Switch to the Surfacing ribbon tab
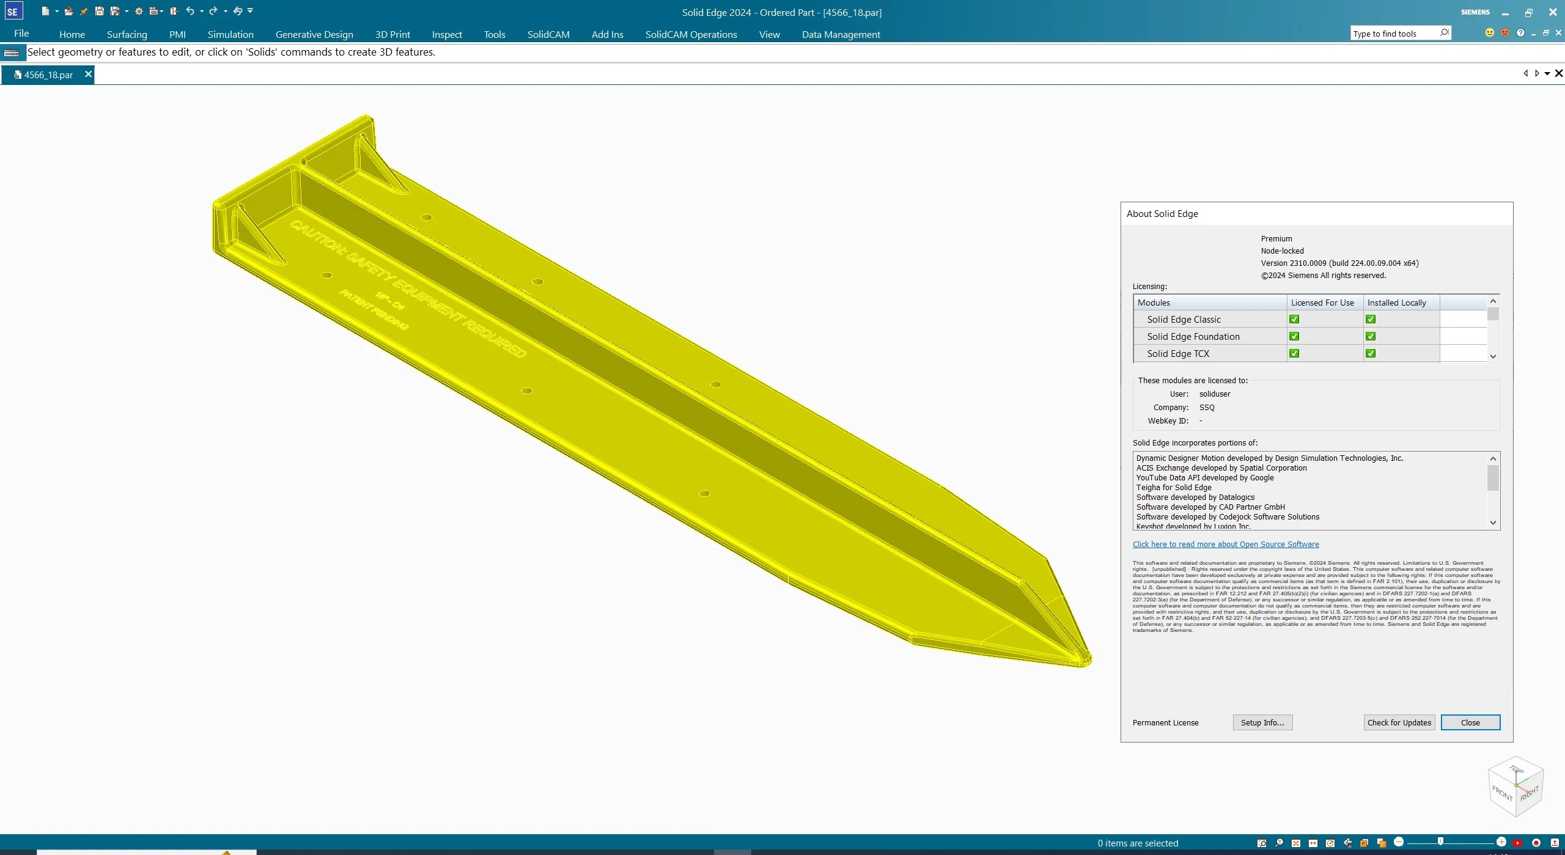 coord(127,35)
